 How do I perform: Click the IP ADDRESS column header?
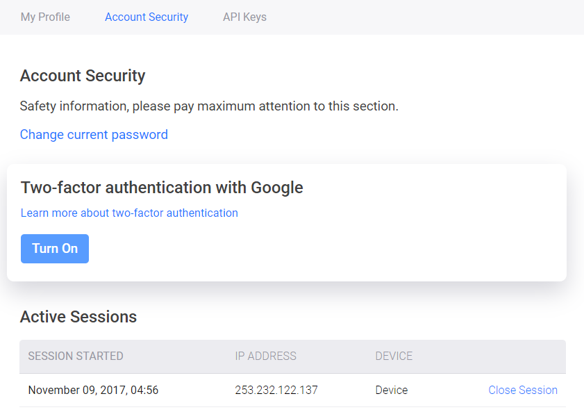pos(265,356)
